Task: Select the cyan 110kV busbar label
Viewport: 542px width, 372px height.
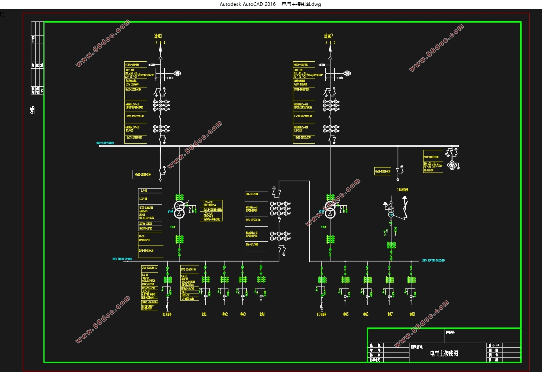Action: (105, 143)
